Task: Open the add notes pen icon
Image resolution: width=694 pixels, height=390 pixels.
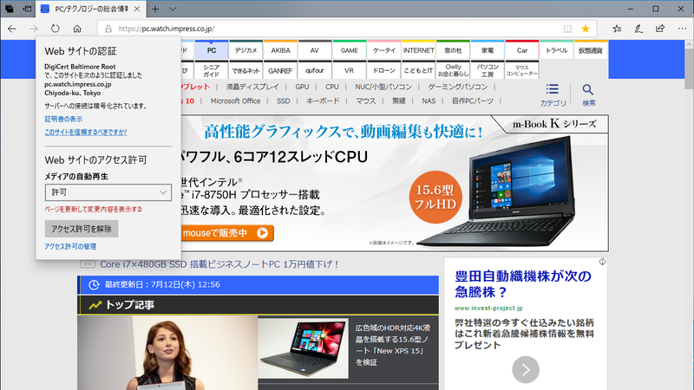Action: (x=638, y=29)
